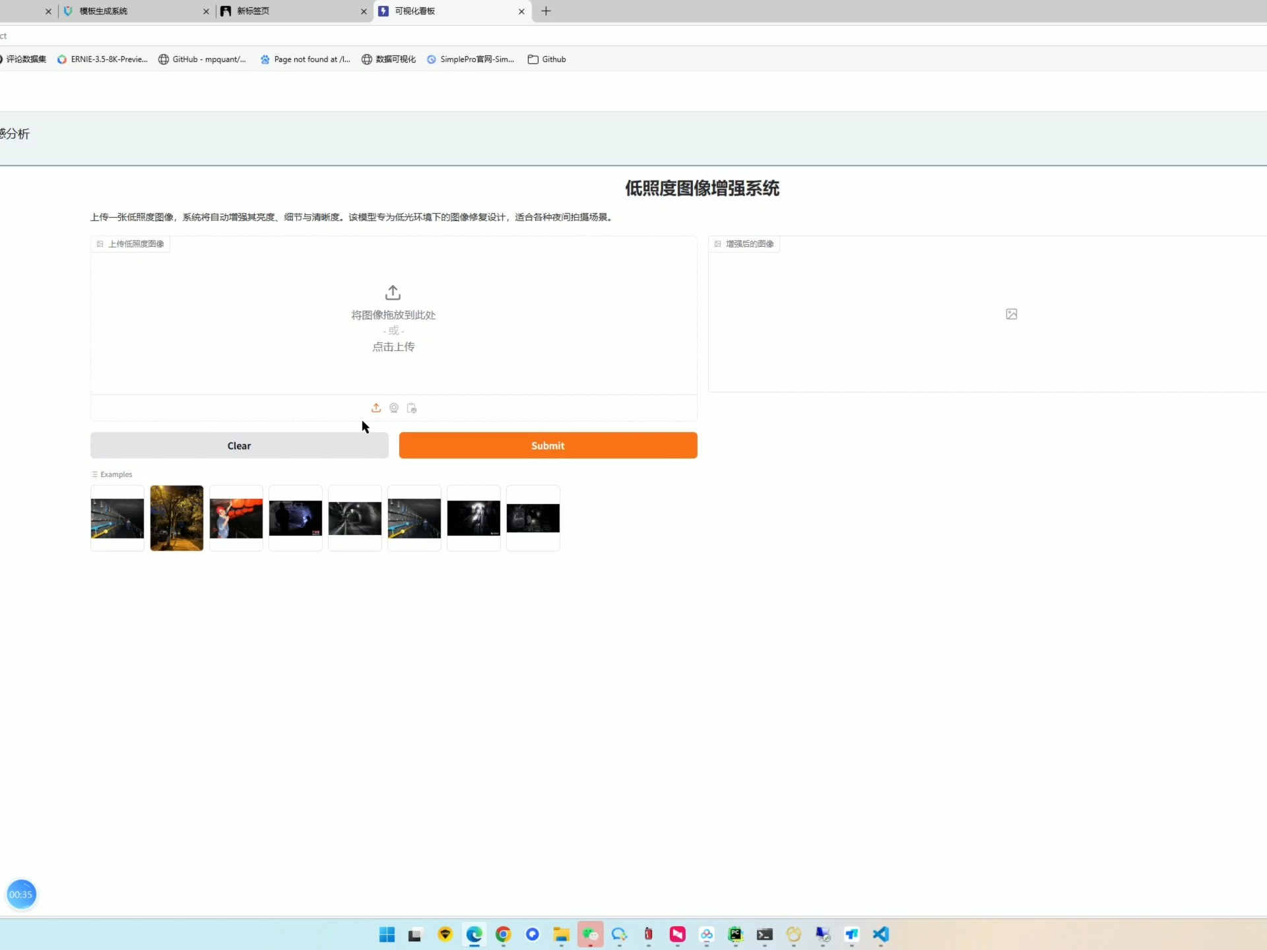Viewport: 1267px width, 950px height.
Task: Click the paste-from-clipboard icon below the dropzone
Action: coord(412,408)
